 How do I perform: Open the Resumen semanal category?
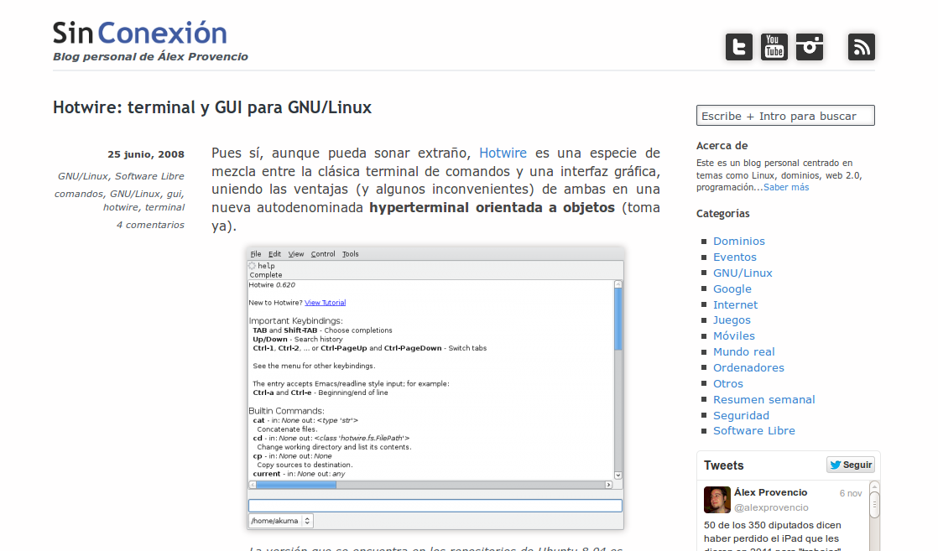point(764,400)
